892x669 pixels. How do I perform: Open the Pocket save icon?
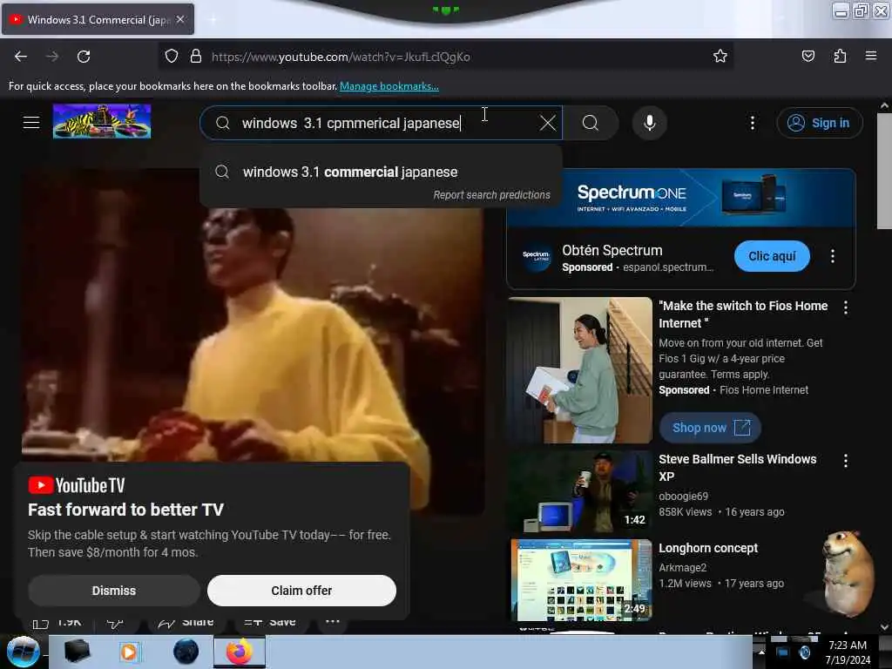(x=808, y=56)
